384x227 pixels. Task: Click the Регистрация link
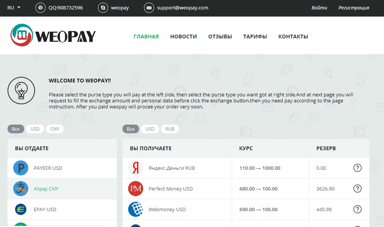coord(353,8)
